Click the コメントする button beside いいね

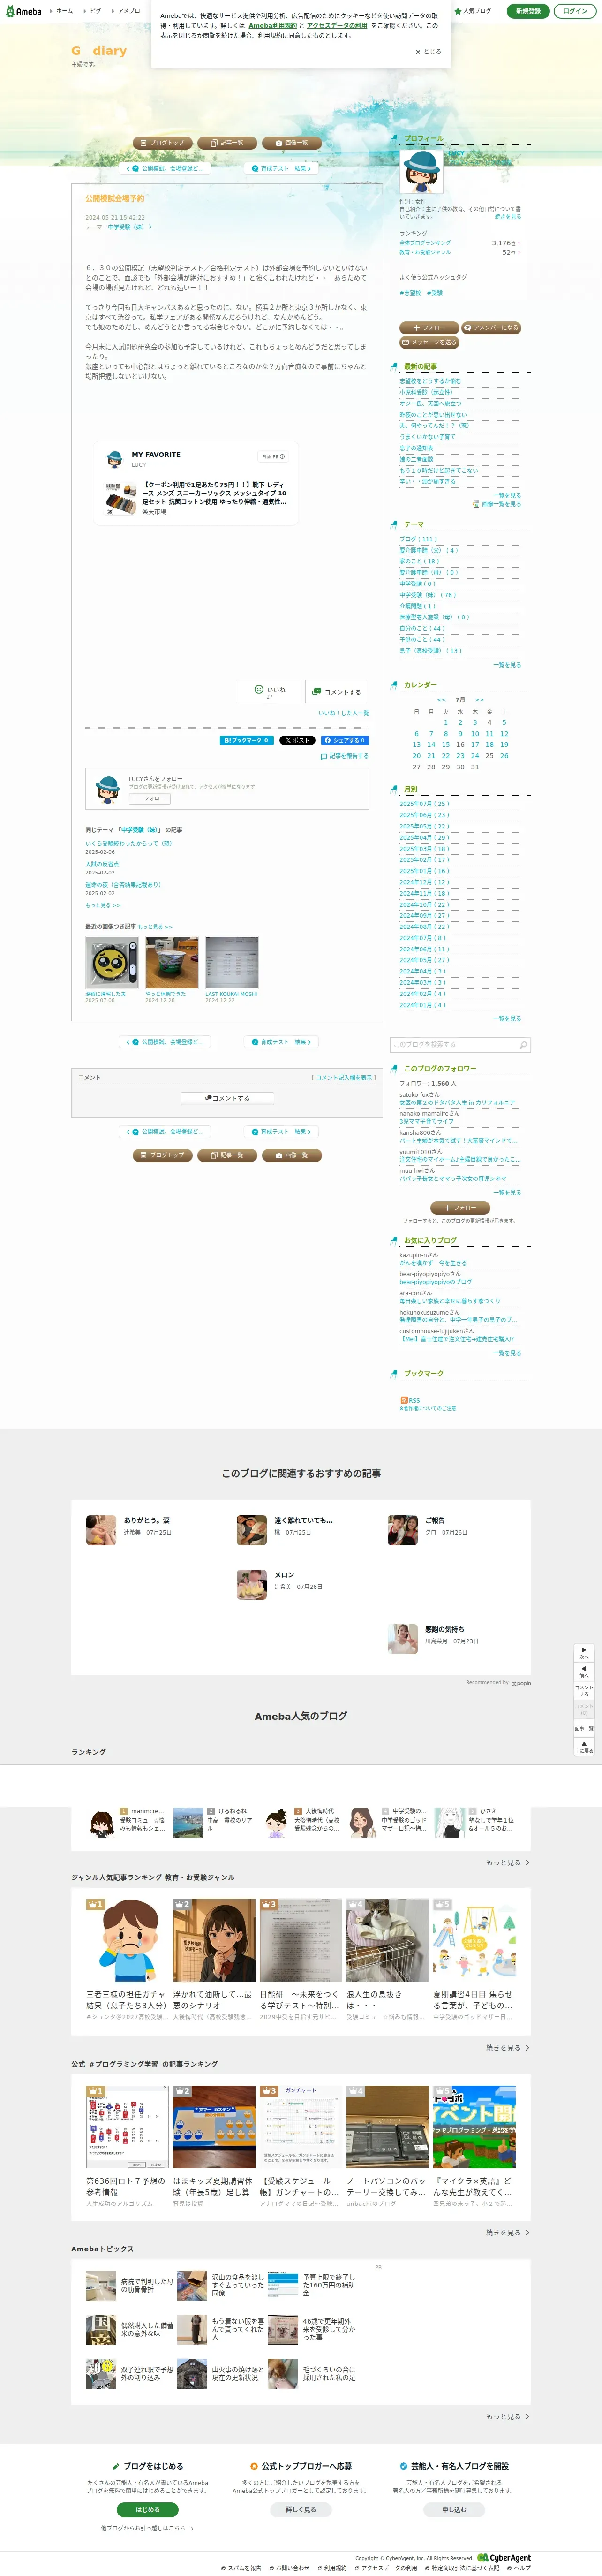pyautogui.click(x=336, y=691)
